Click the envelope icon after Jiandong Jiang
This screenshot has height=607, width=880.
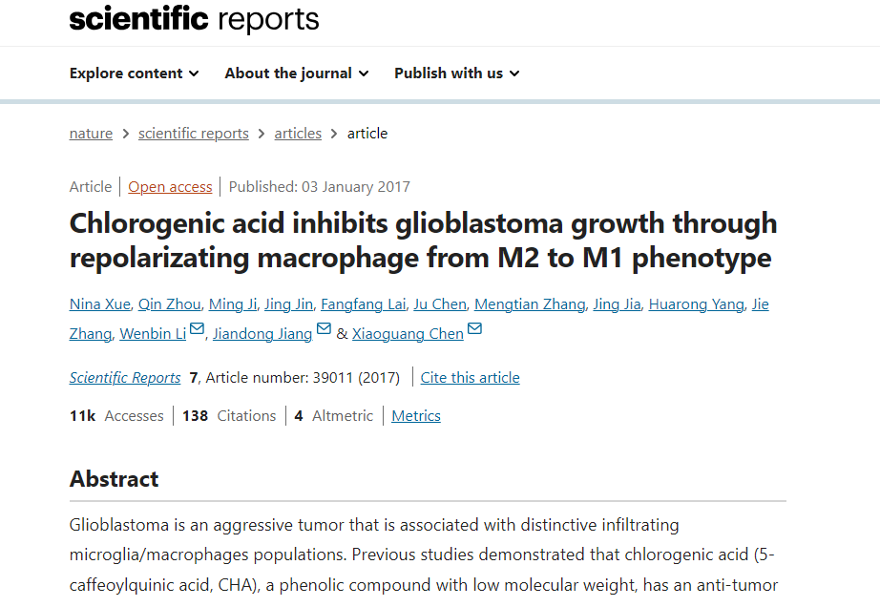[x=324, y=329]
